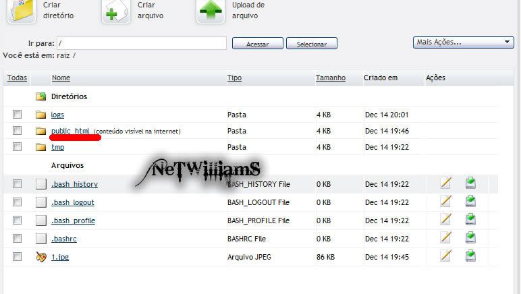
Task: Tick the checkbox for the logs folder
Action: 17,114
